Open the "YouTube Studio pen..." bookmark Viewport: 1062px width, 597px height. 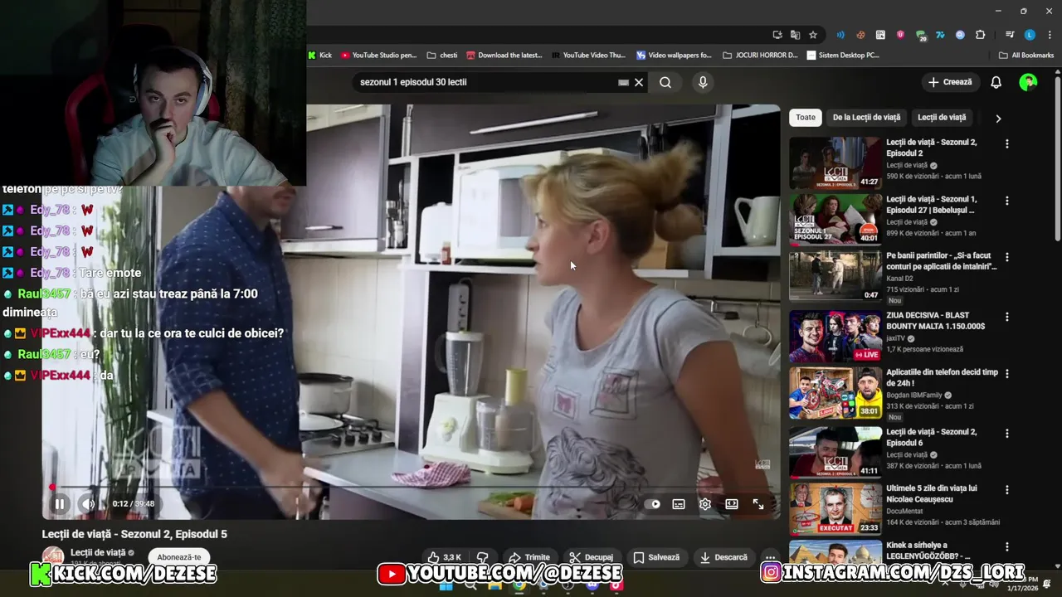click(x=378, y=56)
